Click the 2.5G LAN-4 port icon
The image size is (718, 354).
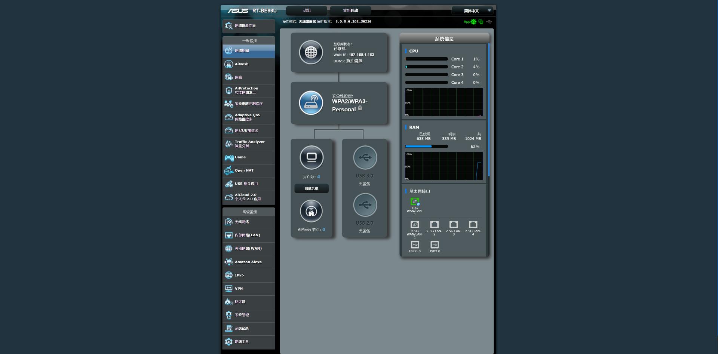pos(473,224)
